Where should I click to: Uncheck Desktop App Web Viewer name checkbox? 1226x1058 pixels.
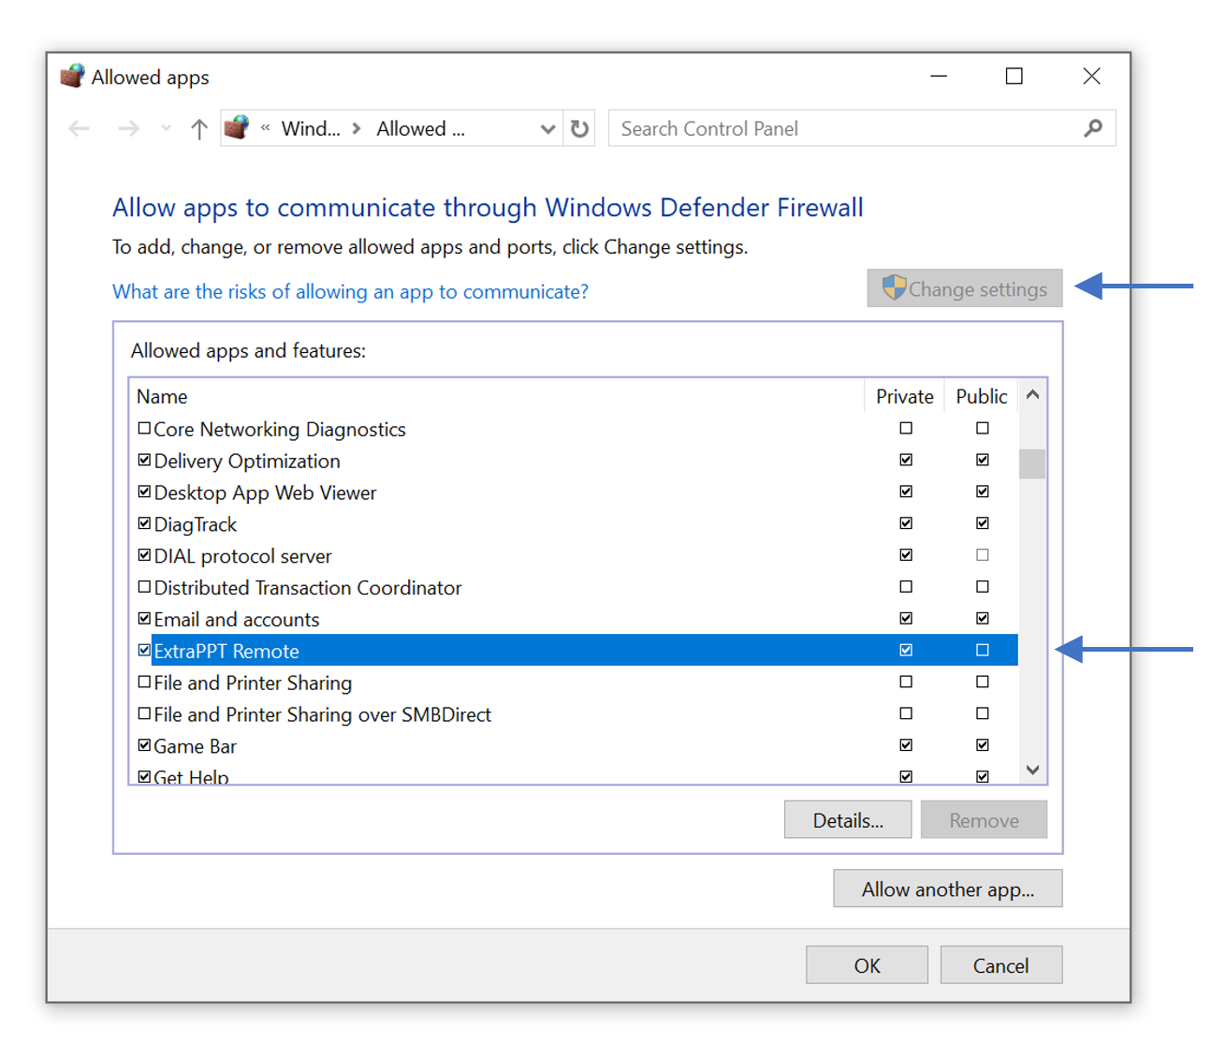(144, 492)
